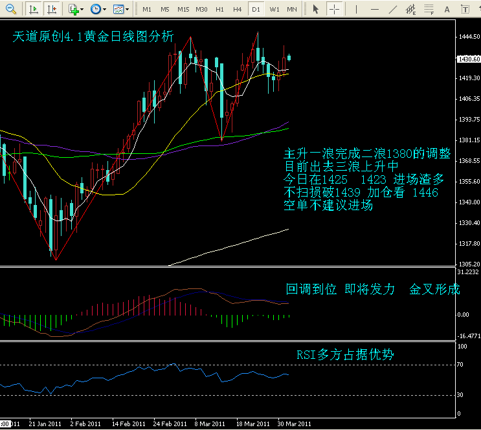Click the annotation '目前出去三浪上升中'
The width and height of the screenshot is (481, 430).
coord(341,166)
